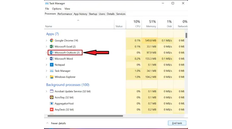
Task: Select the AggregatorHost process name
Action: 64,104
